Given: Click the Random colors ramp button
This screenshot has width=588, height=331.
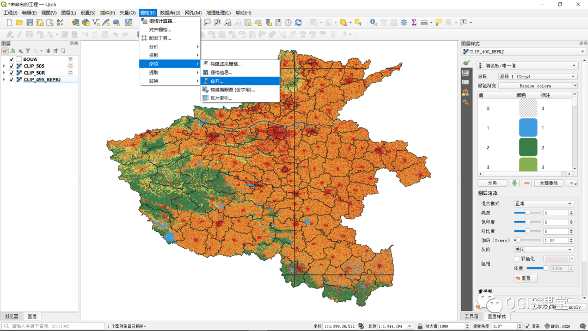Looking at the screenshot, I should pyautogui.click(x=535, y=86).
